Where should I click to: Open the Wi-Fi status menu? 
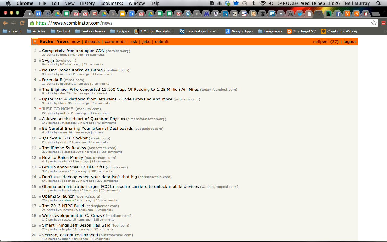[x=262, y=3]
